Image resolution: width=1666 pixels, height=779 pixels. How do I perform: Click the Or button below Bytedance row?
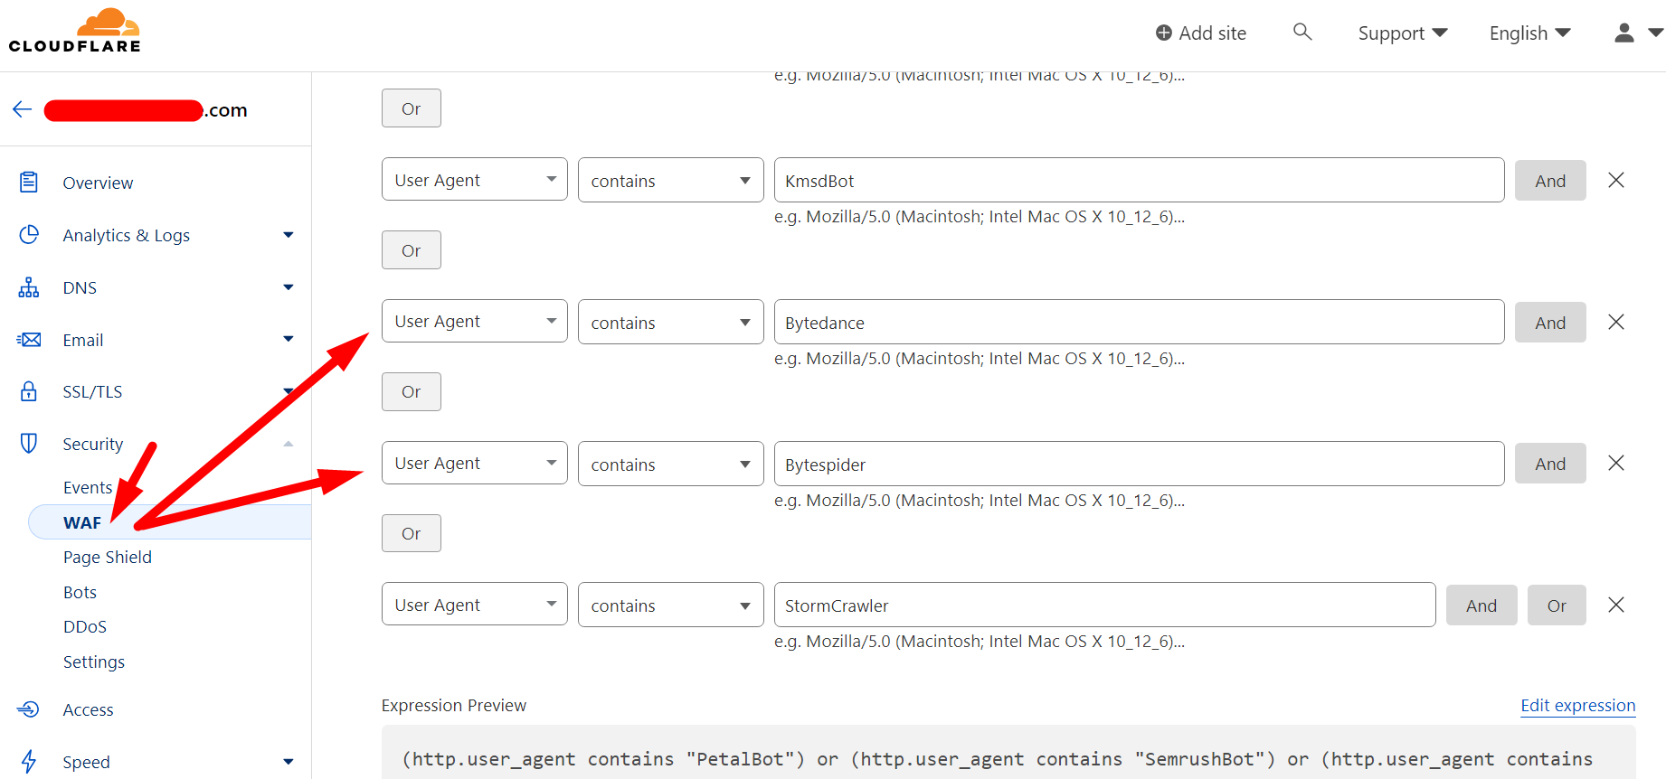[x=412, y=391]
